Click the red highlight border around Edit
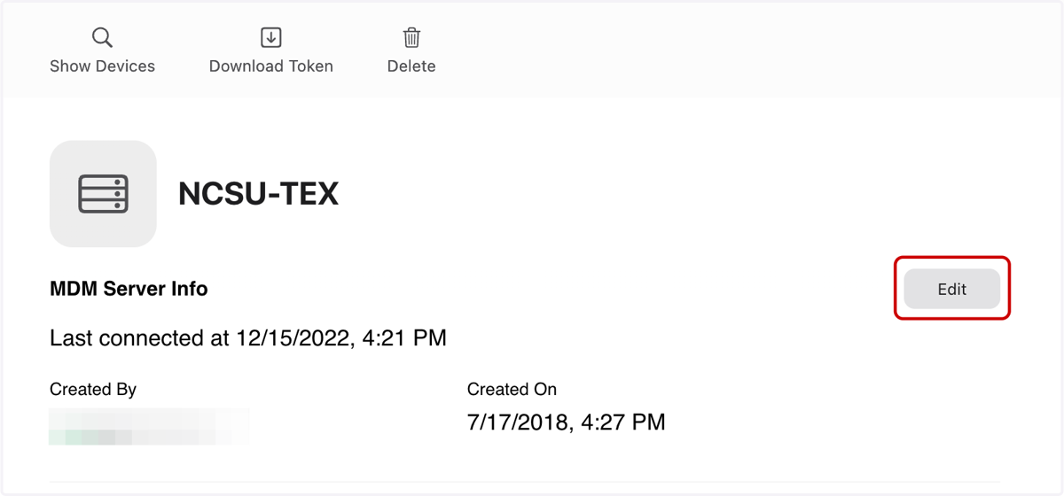The width and height of the screenshot is (1064, 496). pyautogui.click(x=951, y=258)
